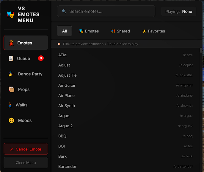
Task: Click the Playing: None status indicator
Action: pos(179,11)
